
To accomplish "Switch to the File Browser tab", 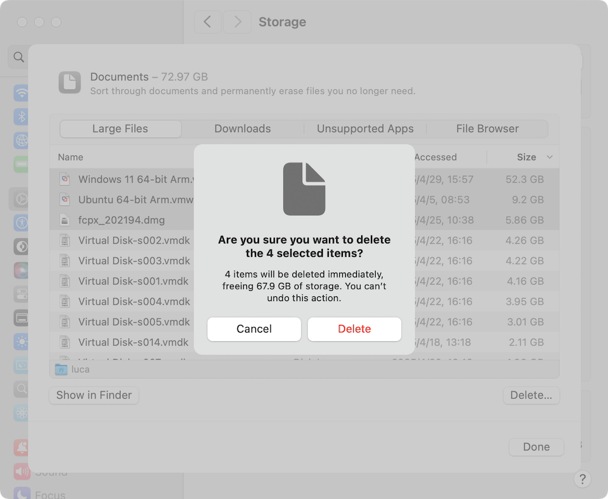I will click(487, 129).
